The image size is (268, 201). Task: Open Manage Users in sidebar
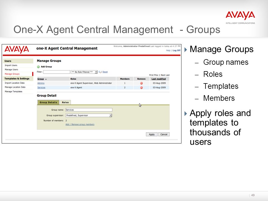coord(11,70)
